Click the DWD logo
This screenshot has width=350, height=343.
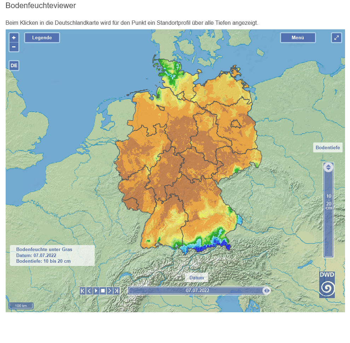point(327,285)
